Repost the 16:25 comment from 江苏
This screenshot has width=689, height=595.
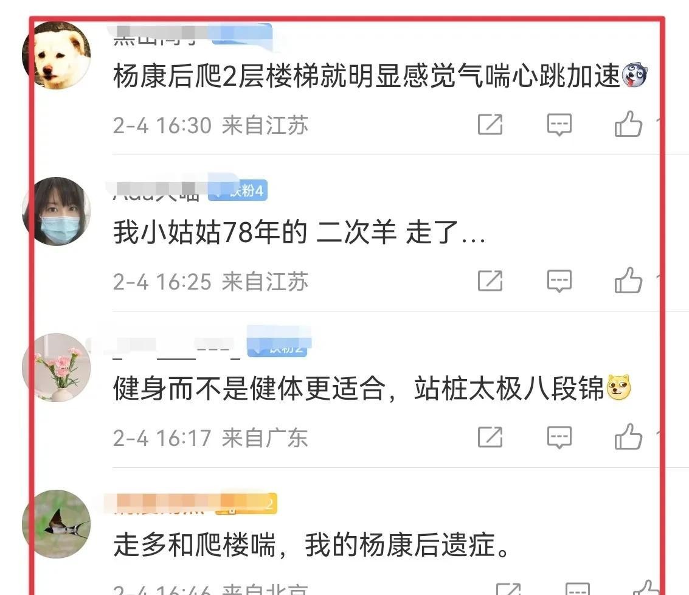pyautogui.click(x=490, y=280)
